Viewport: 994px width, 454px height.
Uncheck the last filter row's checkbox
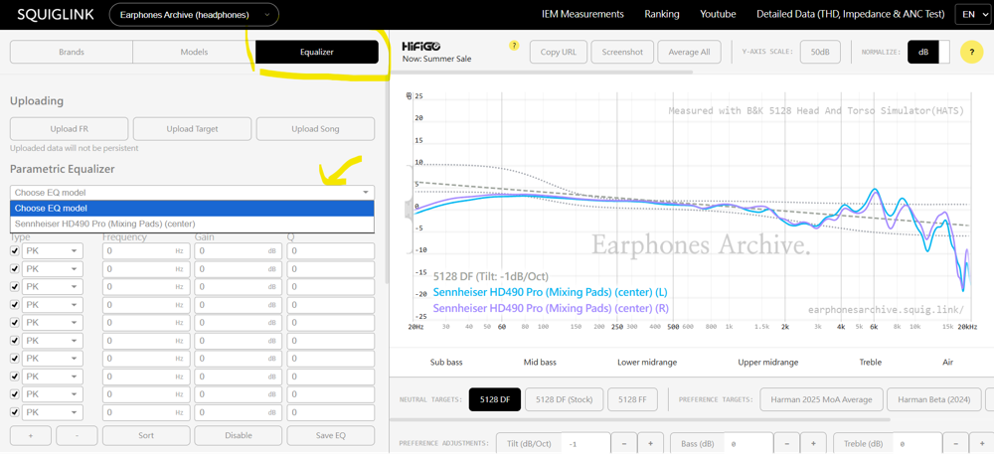click(15, 412)
